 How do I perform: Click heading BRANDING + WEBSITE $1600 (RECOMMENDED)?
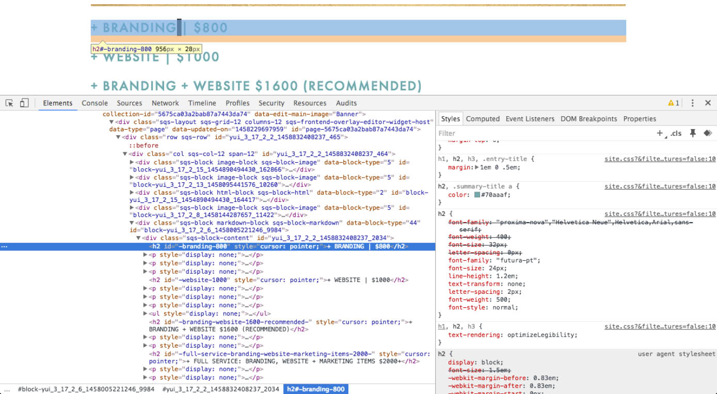(x=256, y=86)
